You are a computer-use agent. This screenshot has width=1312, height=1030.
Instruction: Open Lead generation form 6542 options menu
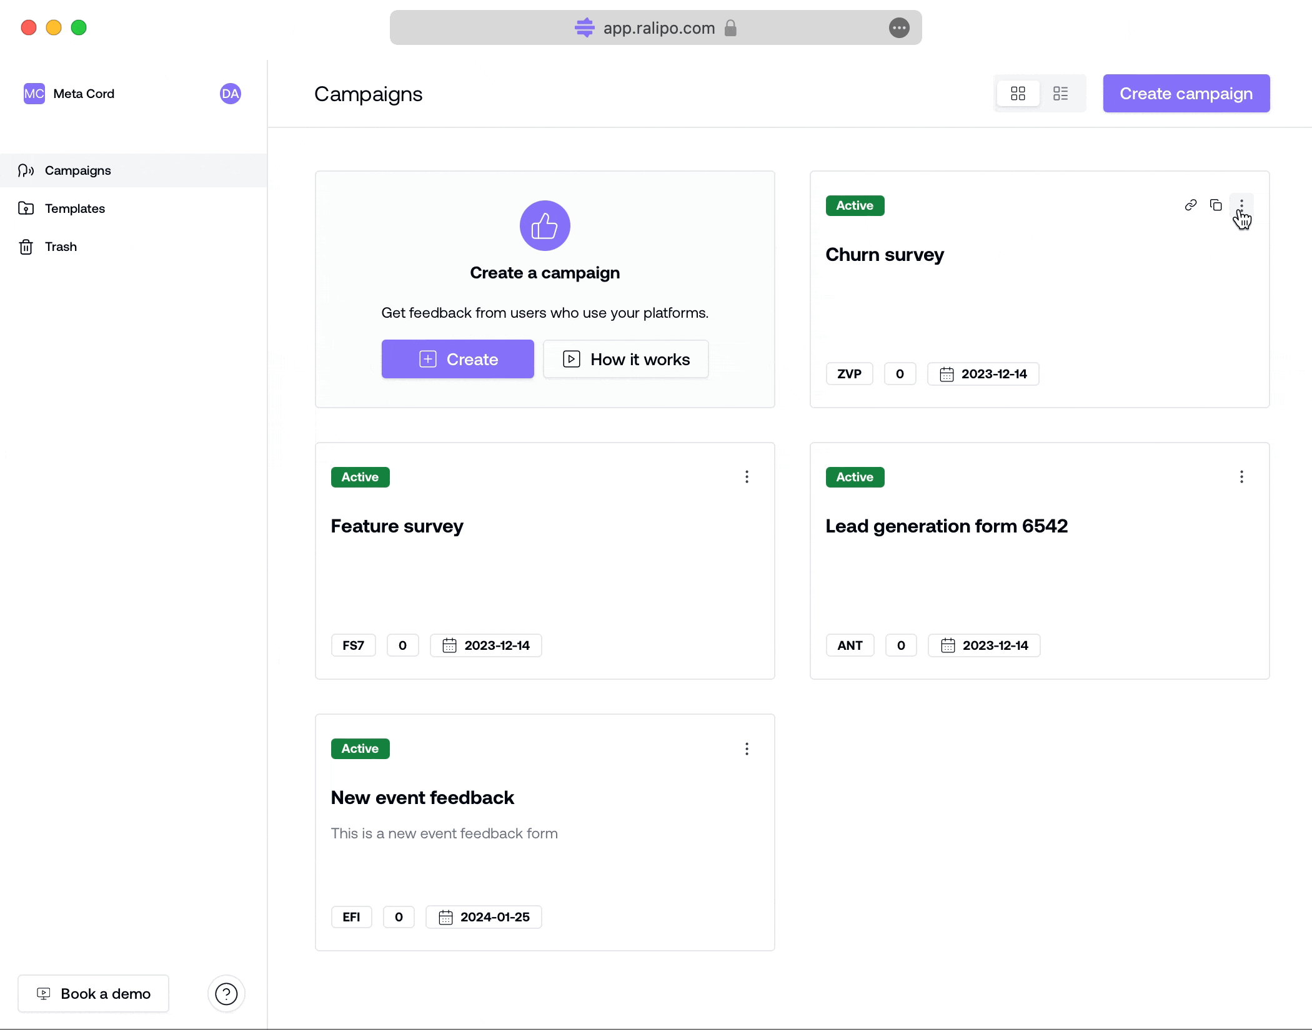1241,477
